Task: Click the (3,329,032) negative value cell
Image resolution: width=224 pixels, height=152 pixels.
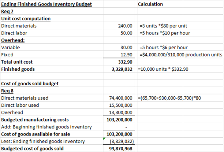Action: point(119,141)
